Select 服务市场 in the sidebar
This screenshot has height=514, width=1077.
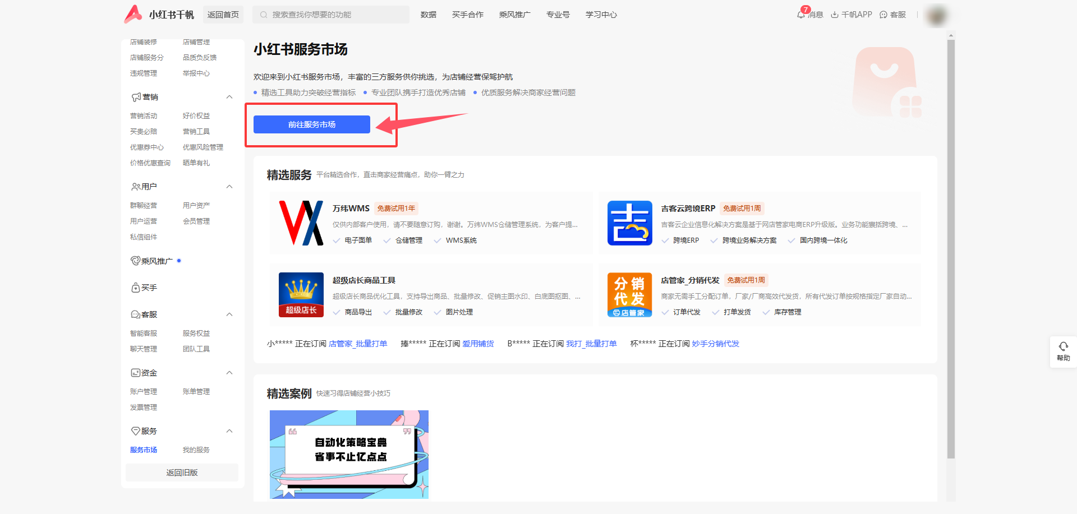pyautogui.click(x=144, y=450)
